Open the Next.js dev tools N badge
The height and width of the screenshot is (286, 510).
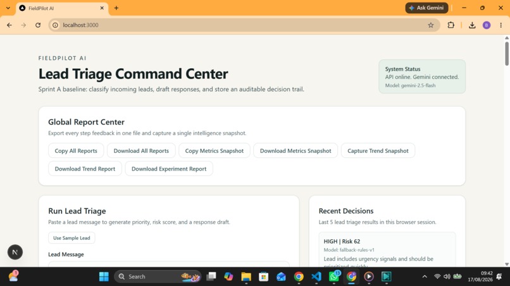[x=15, y=252]
